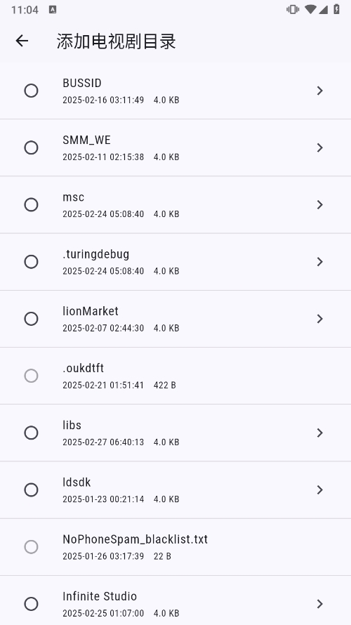Select the Infinite Studio radio button
This screenshot has height=625, width=351.
click(x=31, y=603)
